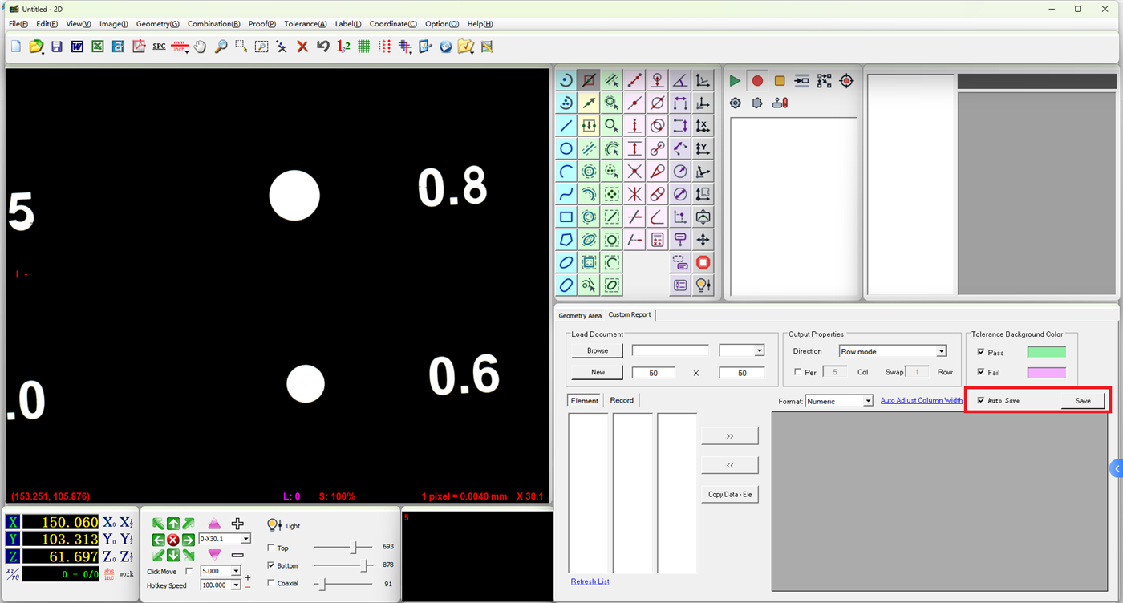Select the Arc measurement tool
Screen dimensions: 1123x603
click(566, 172)
